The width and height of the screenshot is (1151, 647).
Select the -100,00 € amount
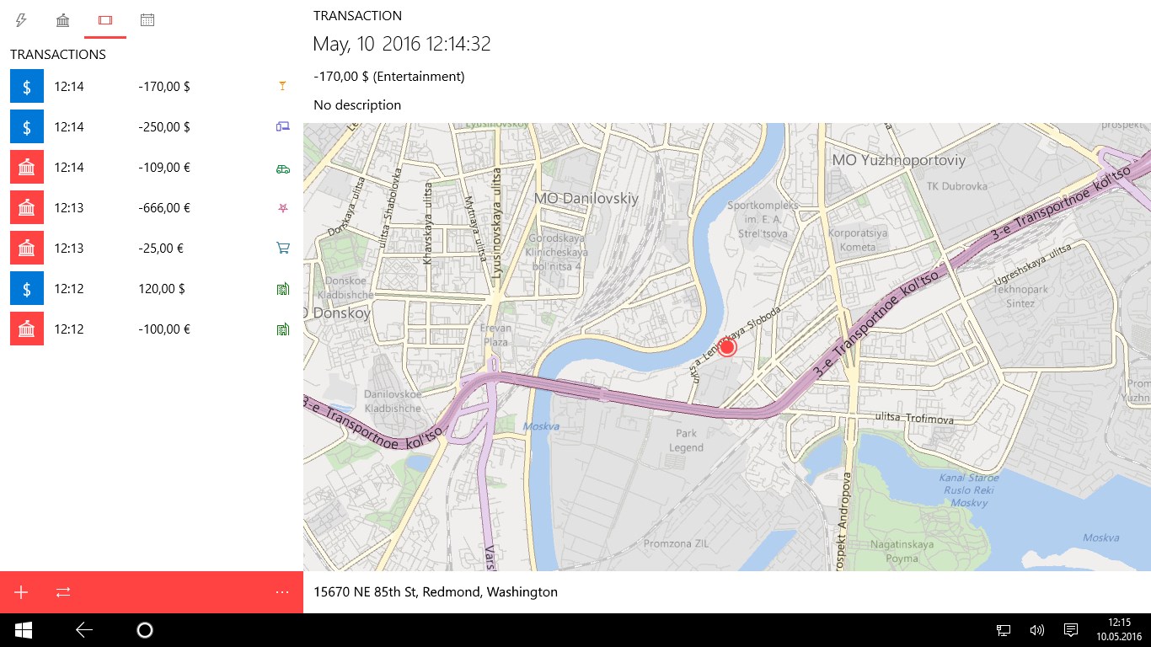click(x=164, y=329)
